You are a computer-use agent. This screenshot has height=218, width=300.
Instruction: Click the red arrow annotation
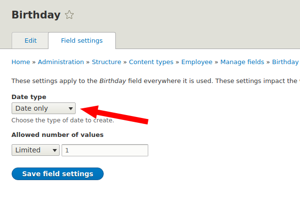(x=114, y=115)
